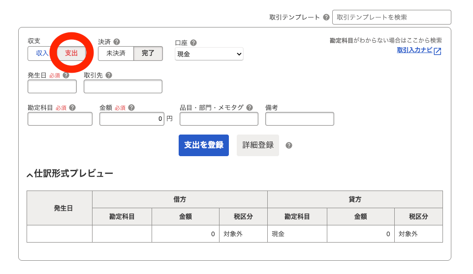
Task: Click the 金額 amount input field
Action: 132,119
